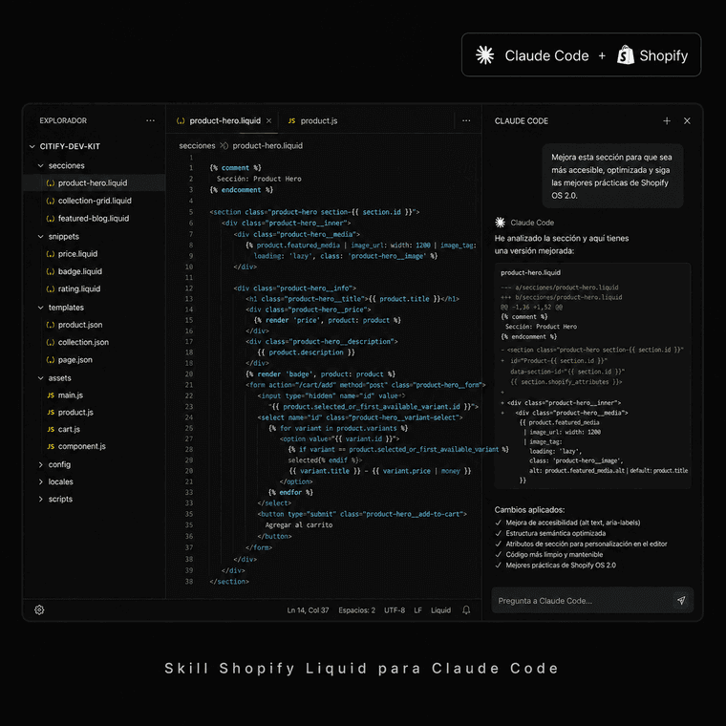Viewport: 726px width, 726px height.
Task: Click file icon beside price.liquid
Action: pos(51,254)
